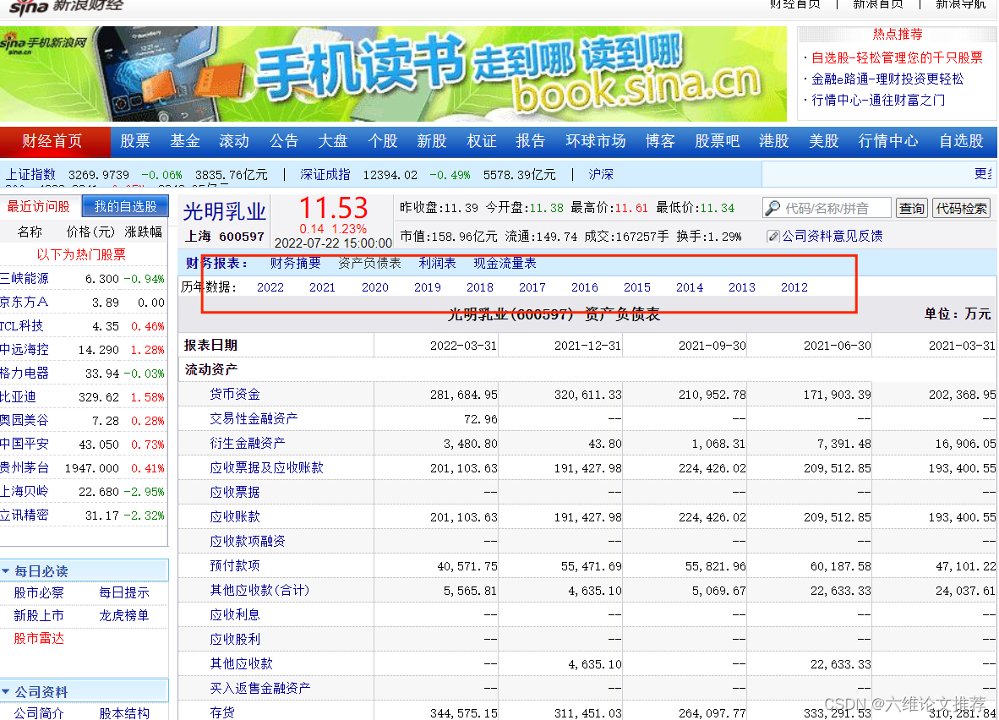
Task: Open the 货币资金 row item
Action: coord(235,395)
